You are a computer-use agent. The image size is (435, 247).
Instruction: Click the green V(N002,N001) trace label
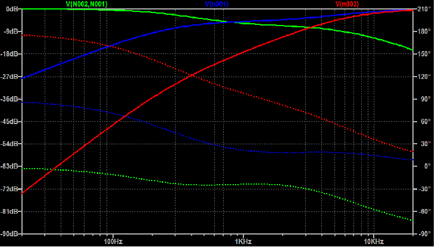coord(86,4)
